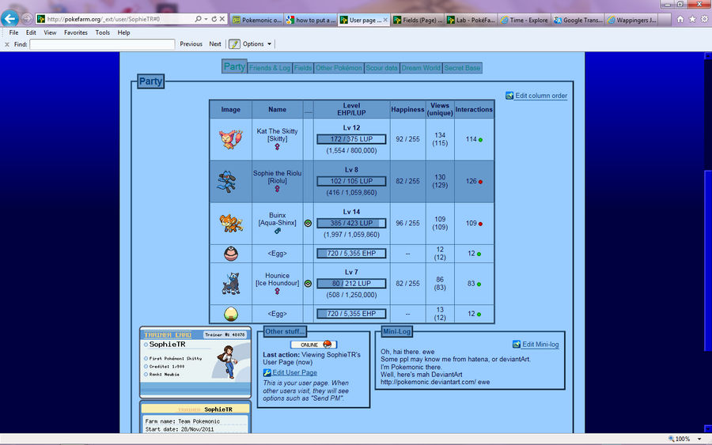The image size is (712, 445).
Task: Switch to the Fields page tab
Action: point(303,68)
